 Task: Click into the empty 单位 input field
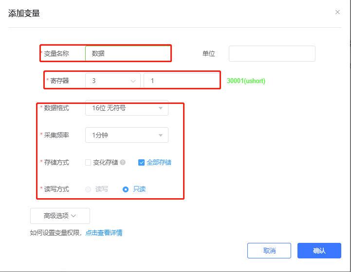(272, 53)
